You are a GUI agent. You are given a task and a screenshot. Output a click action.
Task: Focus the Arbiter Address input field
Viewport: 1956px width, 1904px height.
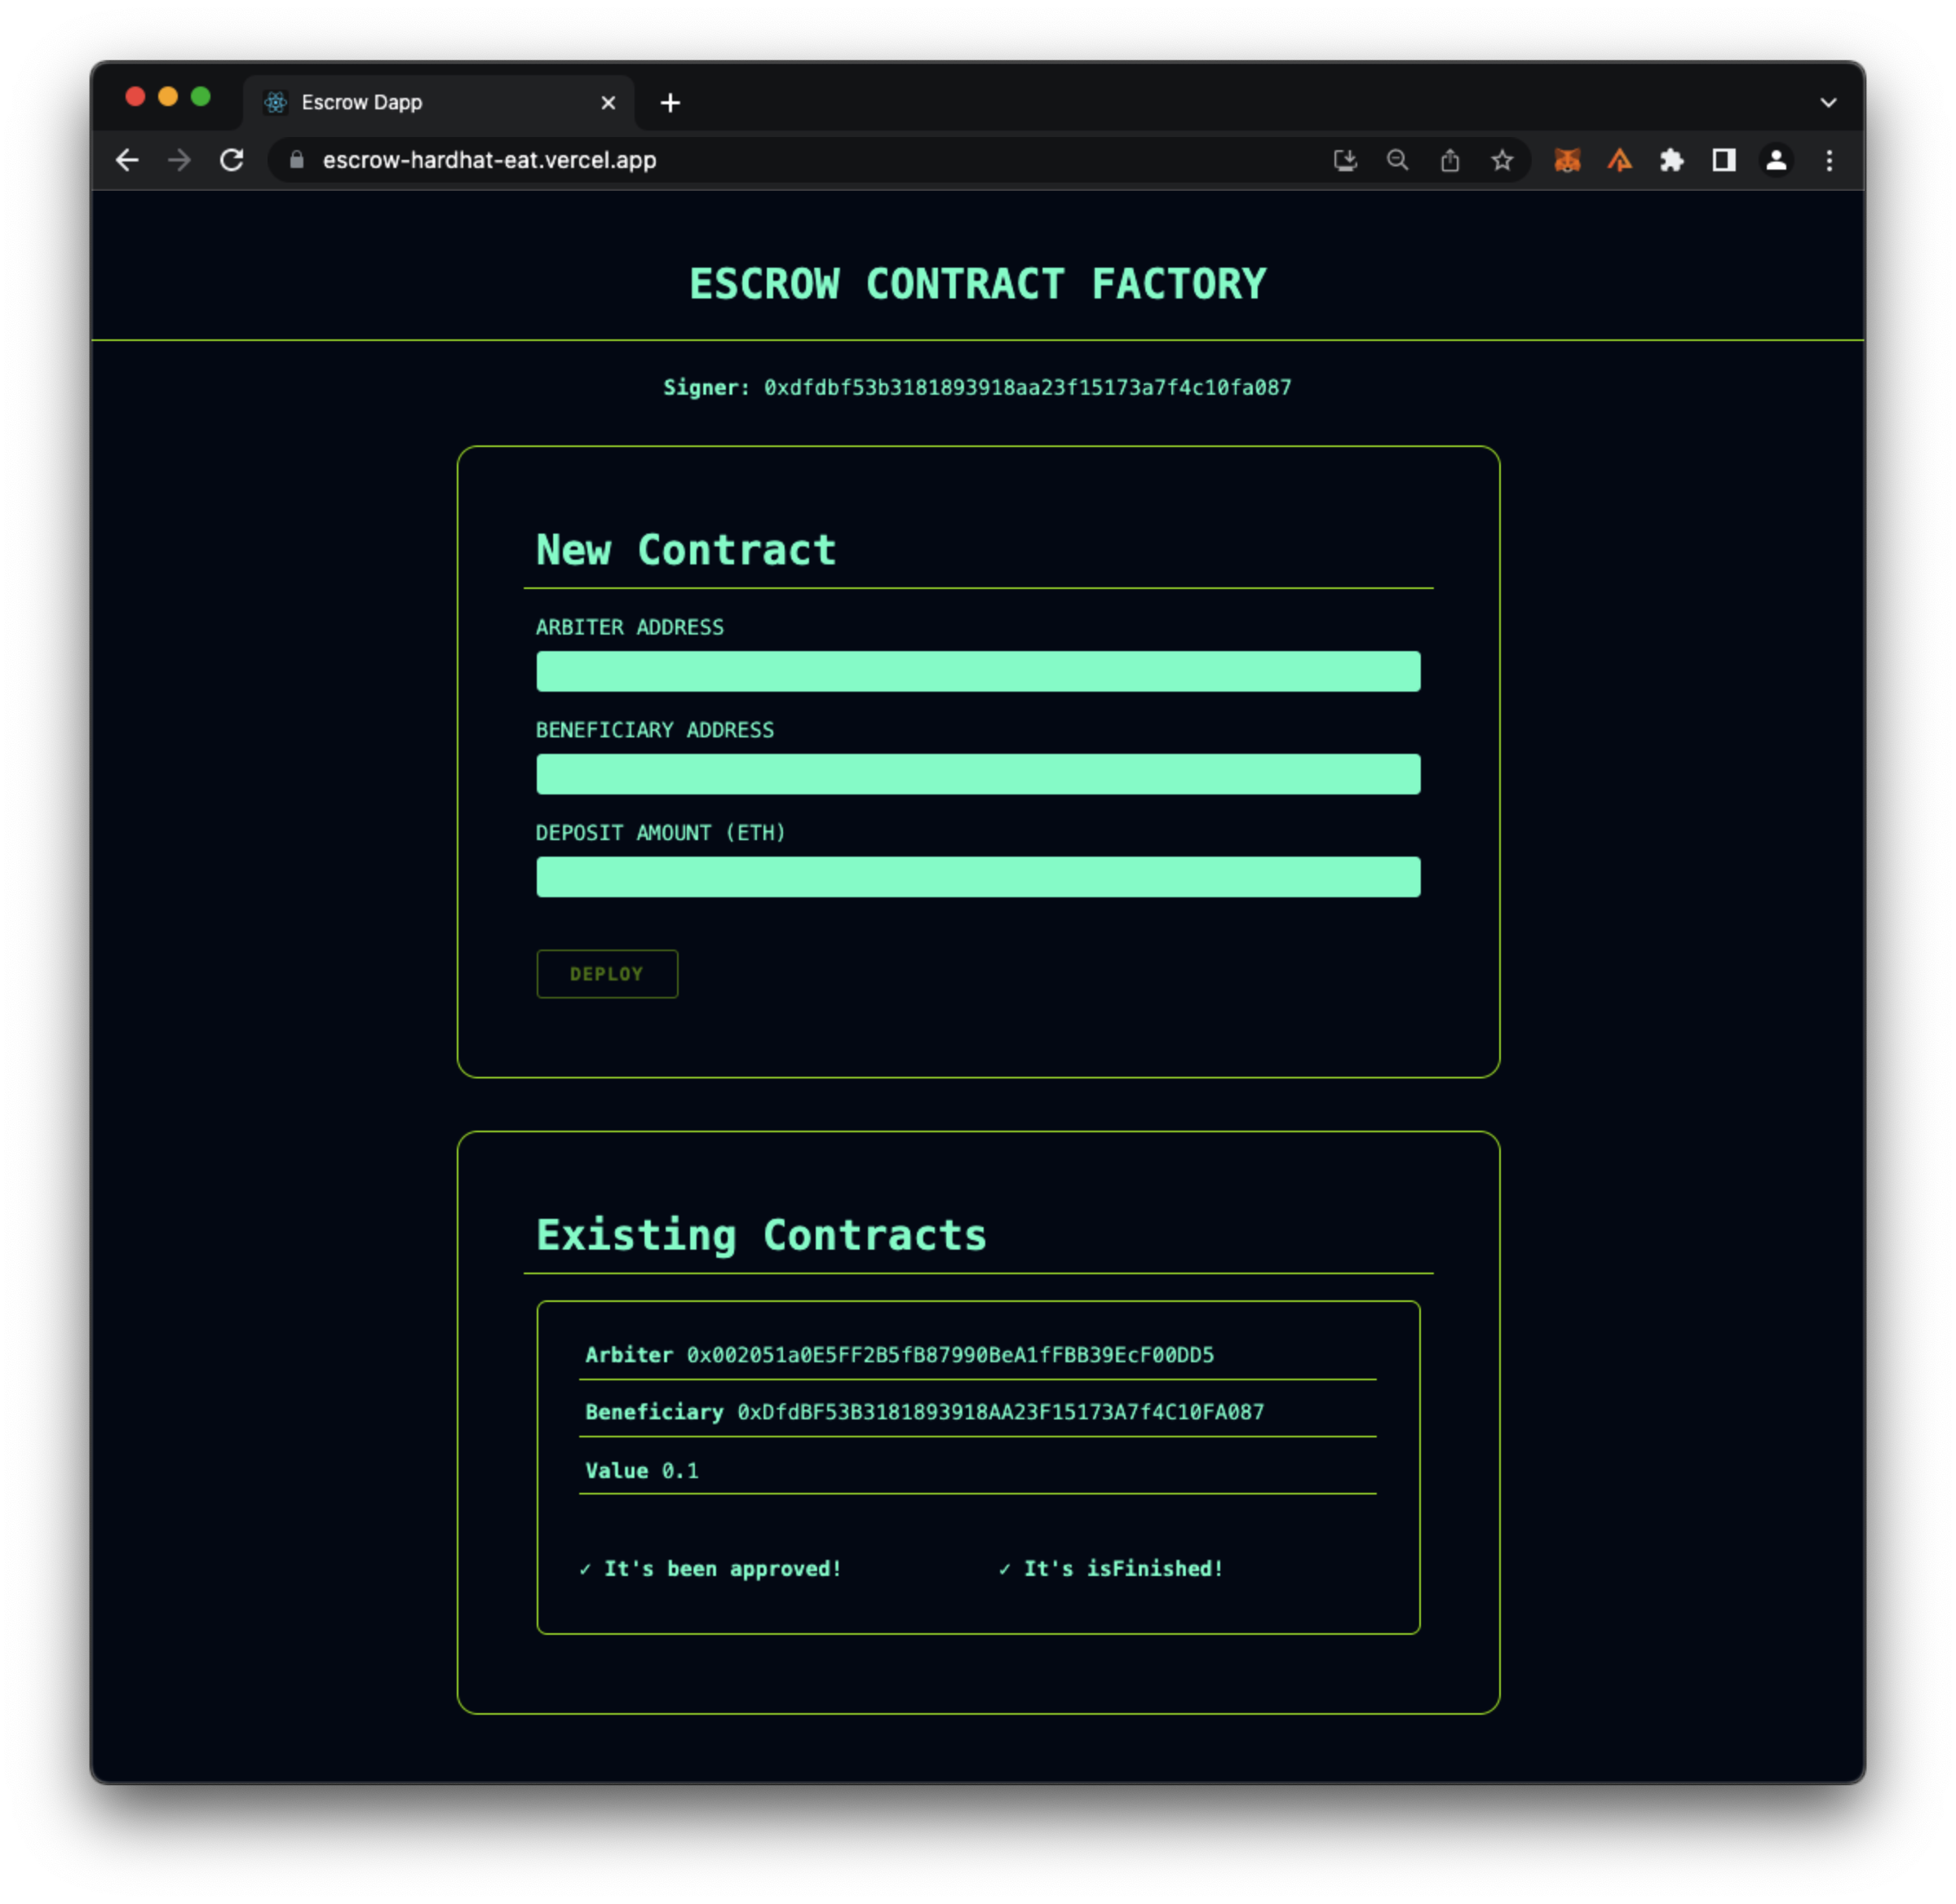click(x=977, y=671)
